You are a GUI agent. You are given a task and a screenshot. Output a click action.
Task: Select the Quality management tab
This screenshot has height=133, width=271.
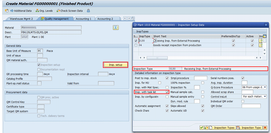tap(55, 19)
